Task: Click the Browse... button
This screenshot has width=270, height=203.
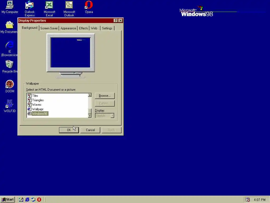Action: [x=105, y=96]
